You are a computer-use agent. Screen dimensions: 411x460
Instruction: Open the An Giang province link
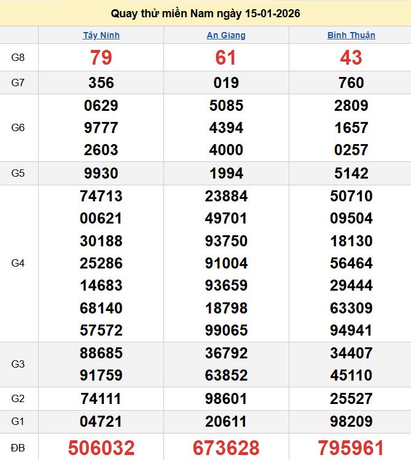click(226, 35)
